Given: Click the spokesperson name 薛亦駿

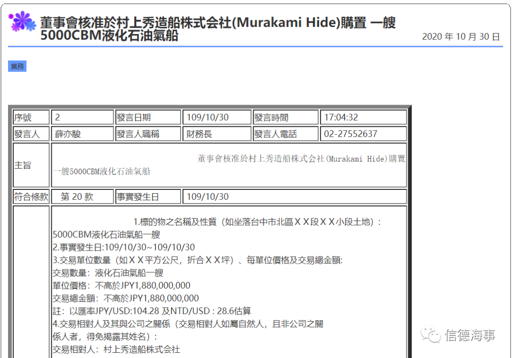Looking at the screenshot, I should [x=82, y=134].
